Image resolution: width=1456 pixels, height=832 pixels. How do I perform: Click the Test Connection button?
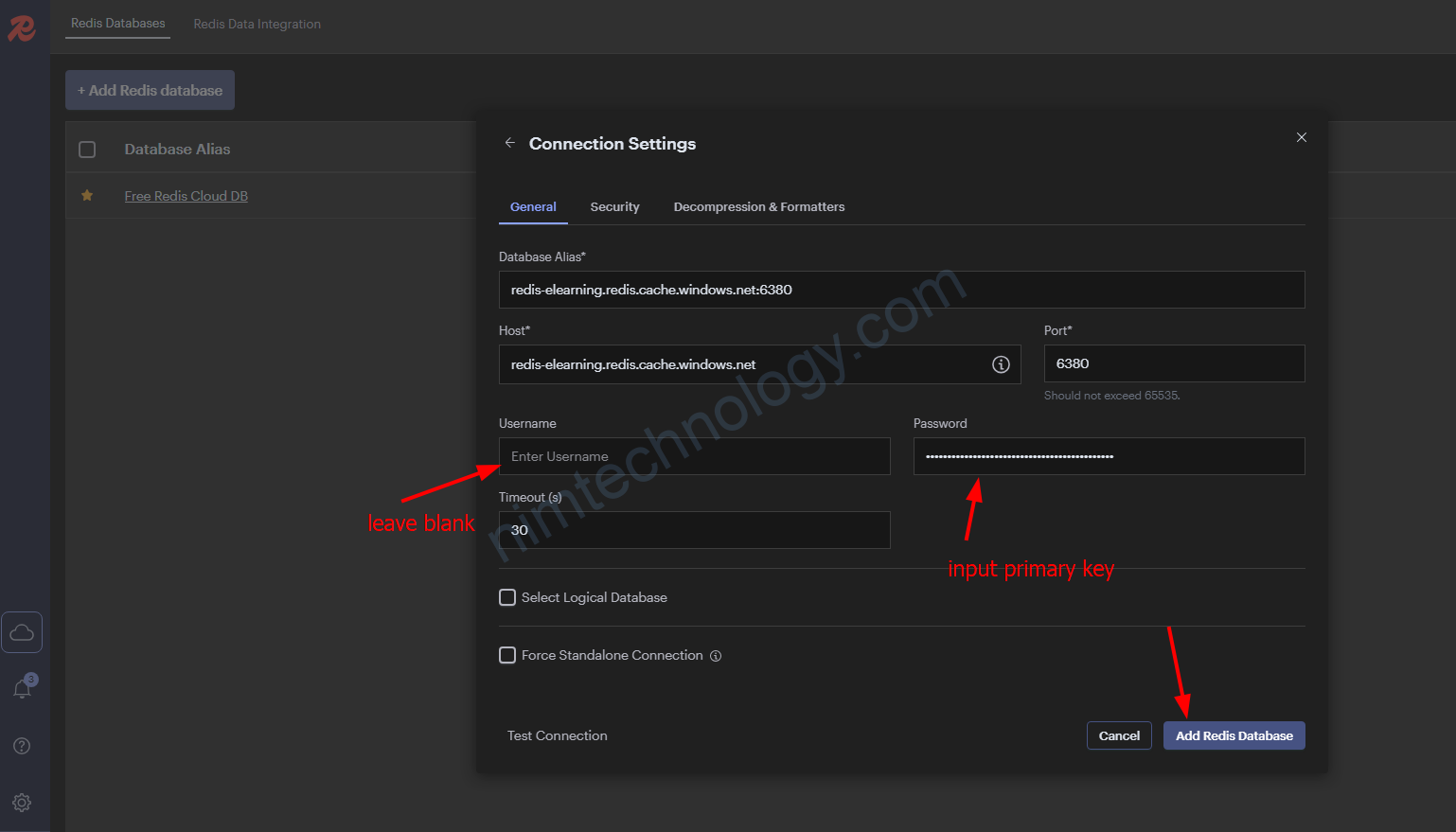557,735
